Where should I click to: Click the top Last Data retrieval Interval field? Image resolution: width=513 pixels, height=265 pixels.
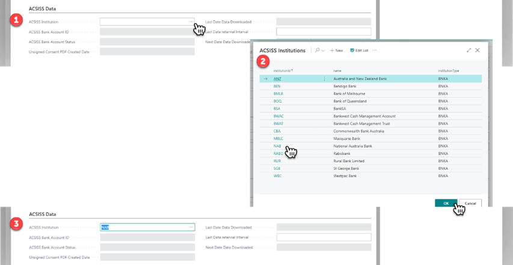click(323, 31)
